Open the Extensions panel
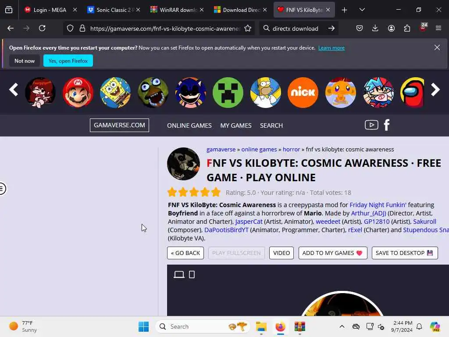449x337 pixels. coord(407,29)
